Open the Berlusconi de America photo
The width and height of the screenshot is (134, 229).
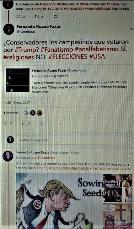[112, 180]
